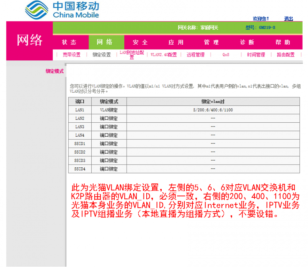The image size is (308, 267).
Task: Open the WLAN2.4G配置 submenu
Action: (x=164, y=55)
